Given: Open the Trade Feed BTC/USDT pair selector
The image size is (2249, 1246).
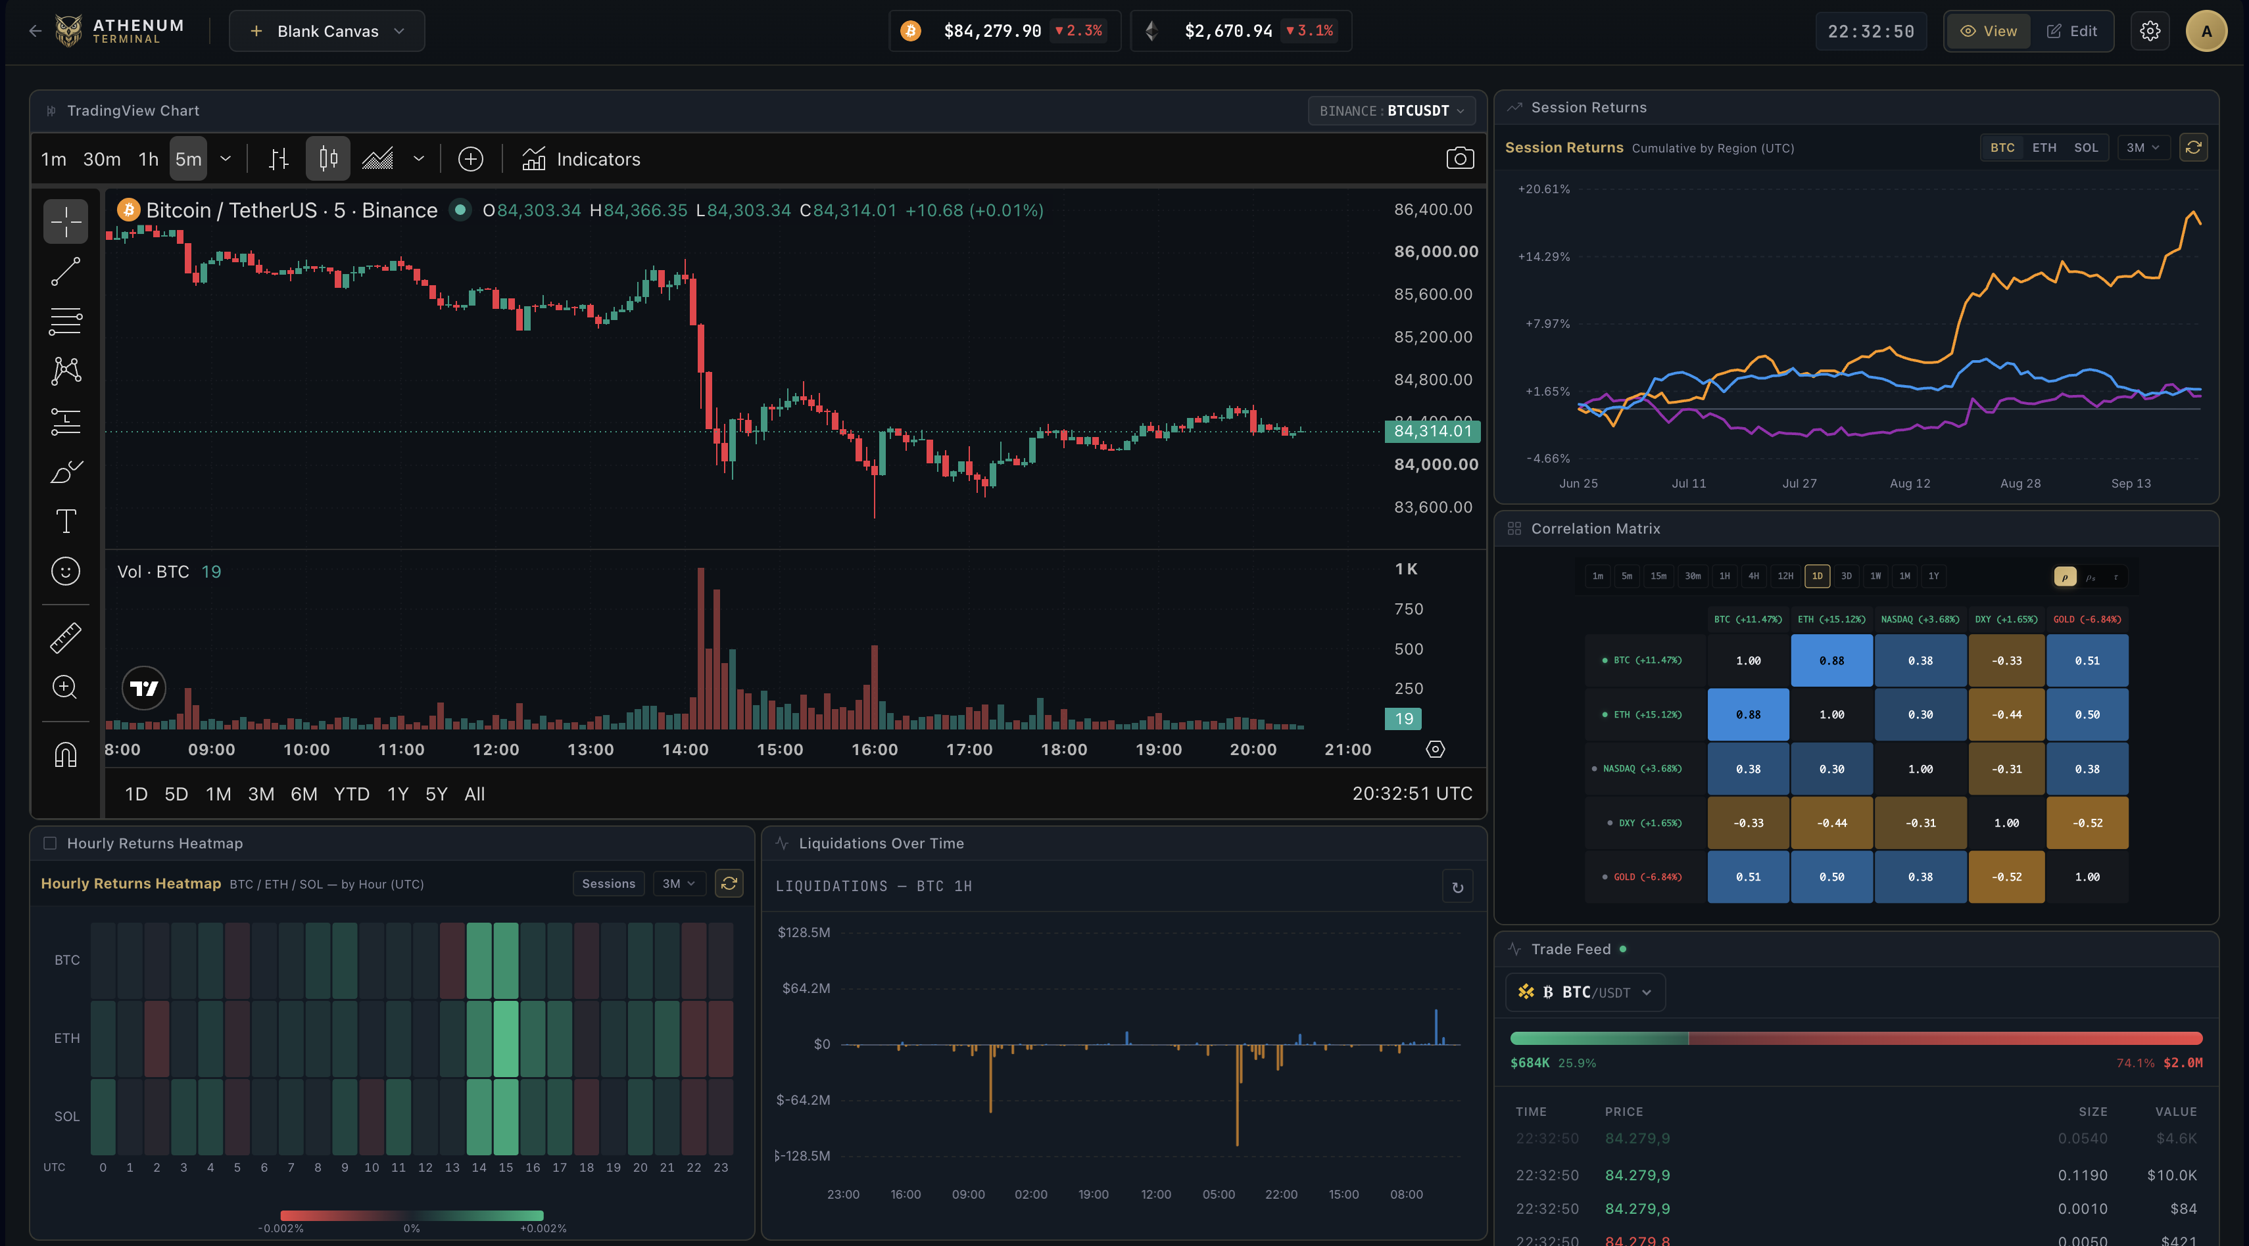Looking at the screenshot, I should pyautogui.click(x=1585, y=993).
